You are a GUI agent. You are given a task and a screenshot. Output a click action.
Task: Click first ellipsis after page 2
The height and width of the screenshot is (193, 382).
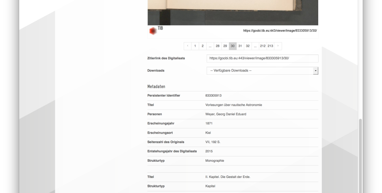pyautogui.click(x=210, y=46)
